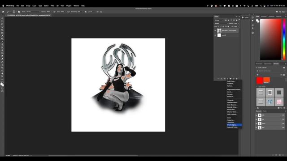Viewport: 287px width, 161px height.
Task: Open the layer Fill dropdown
Action: click(x=238, y=26)
